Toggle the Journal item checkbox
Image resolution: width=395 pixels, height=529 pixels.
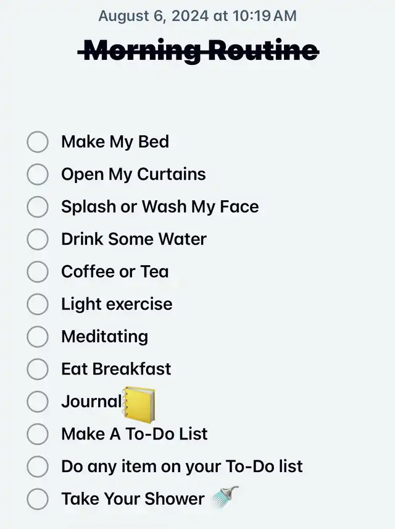coord(38,402)
